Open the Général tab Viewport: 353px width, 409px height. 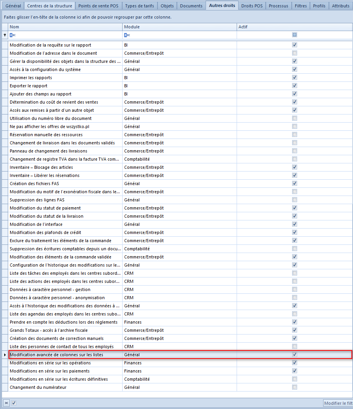(x=13, y=6)
